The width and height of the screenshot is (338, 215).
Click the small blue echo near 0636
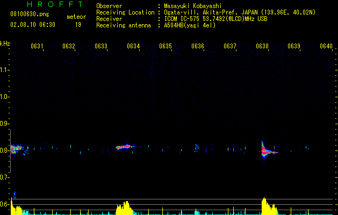coord(197,148)
